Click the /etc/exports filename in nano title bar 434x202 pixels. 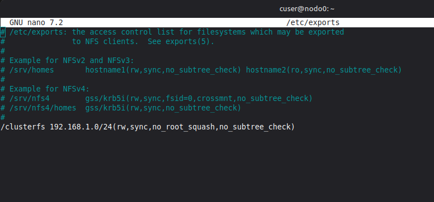pos(313,22)
